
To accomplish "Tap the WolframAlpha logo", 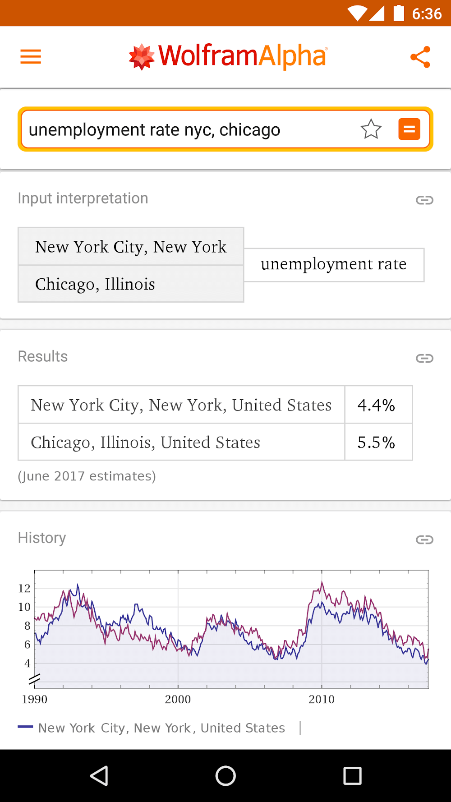I will tap(228, 57).
